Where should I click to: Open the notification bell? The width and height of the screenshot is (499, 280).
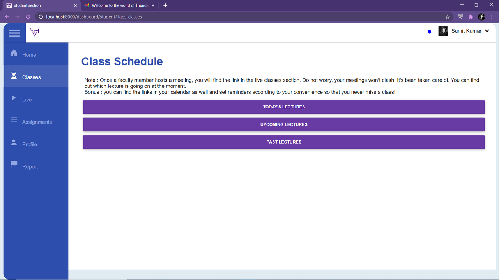[x=429, y=31]
